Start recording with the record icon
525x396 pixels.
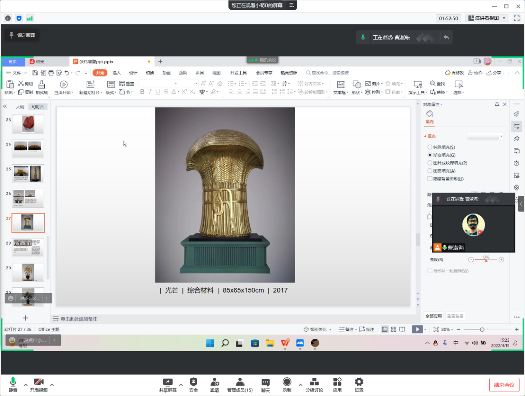pyautogui.click(x=287, y=382)
